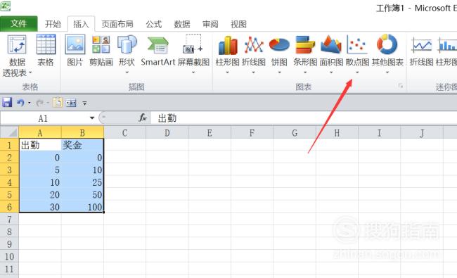Expand the Column chart dropdown arrow
The height and width of the screenshot is (278, 457).
coord(227,72)
